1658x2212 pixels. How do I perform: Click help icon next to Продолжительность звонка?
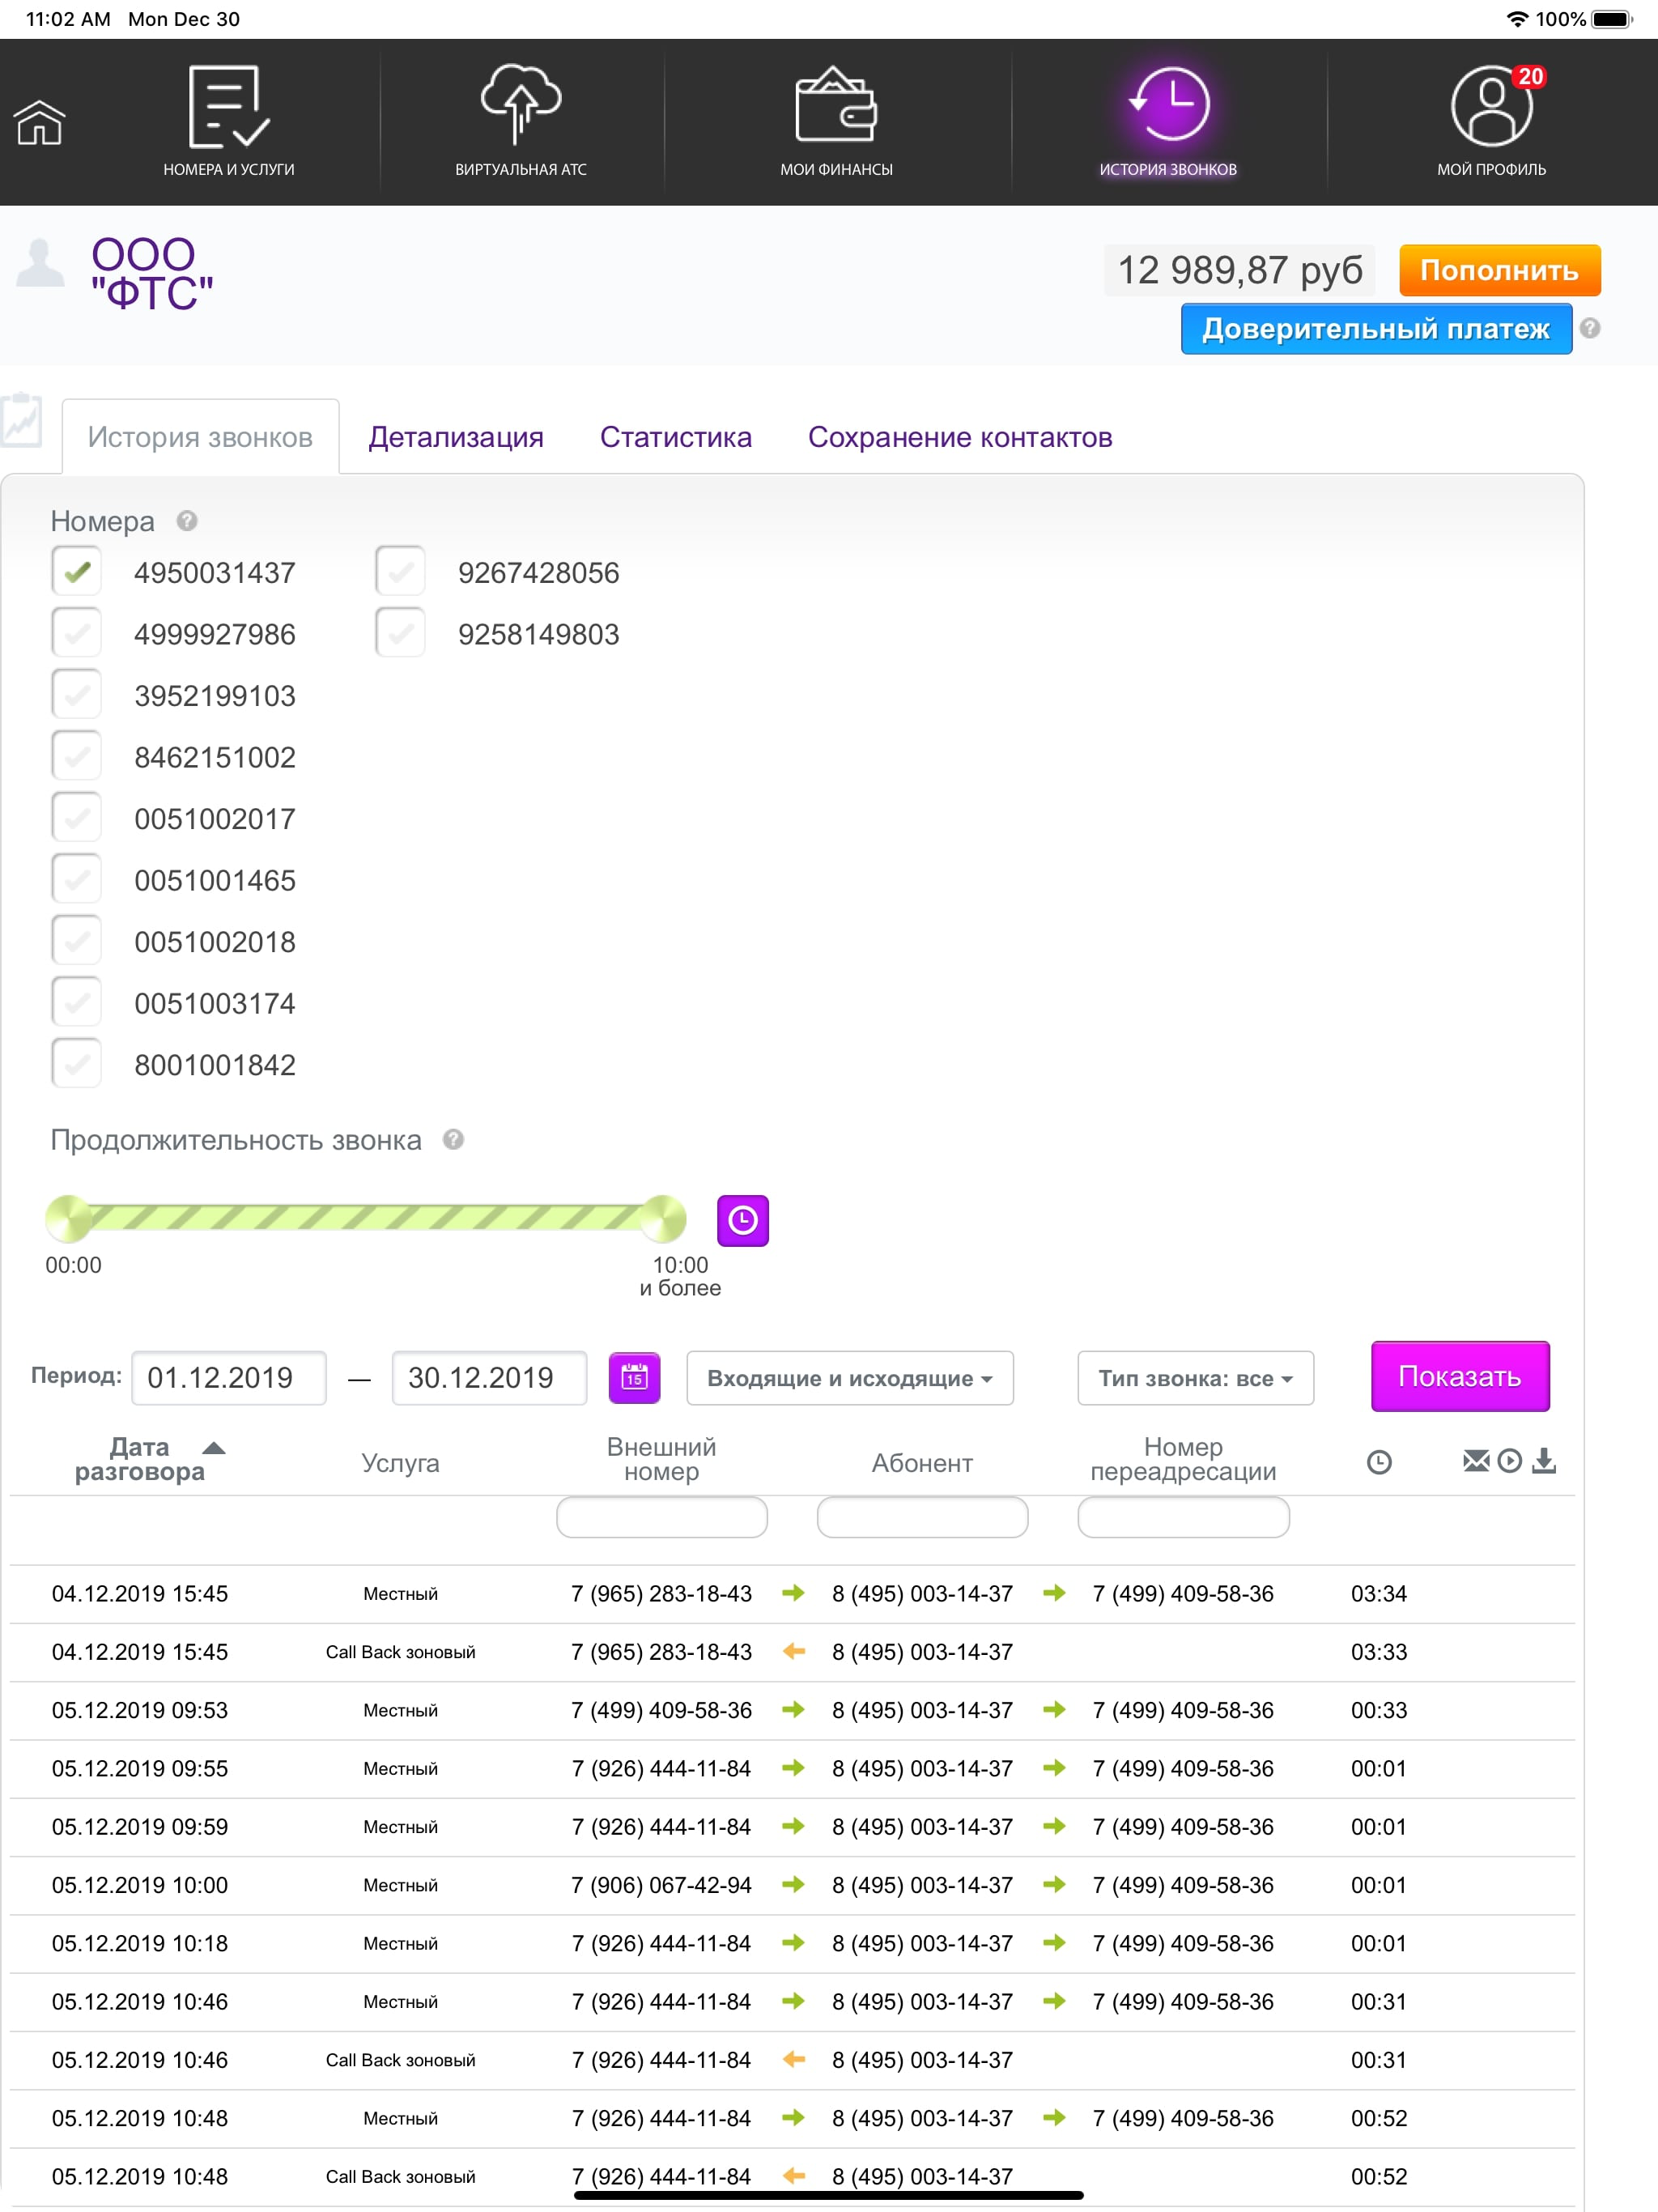click(x=453, y=1139)
